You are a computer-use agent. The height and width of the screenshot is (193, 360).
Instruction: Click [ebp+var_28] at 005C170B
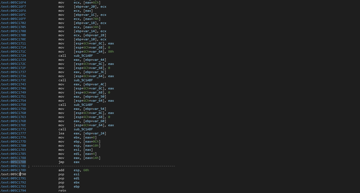pyautogui.click(x=95, y=35)
